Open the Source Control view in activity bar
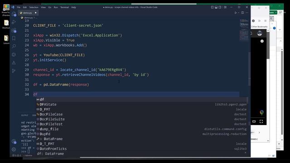Screen dimensions: 290x163 coord(14,71)
